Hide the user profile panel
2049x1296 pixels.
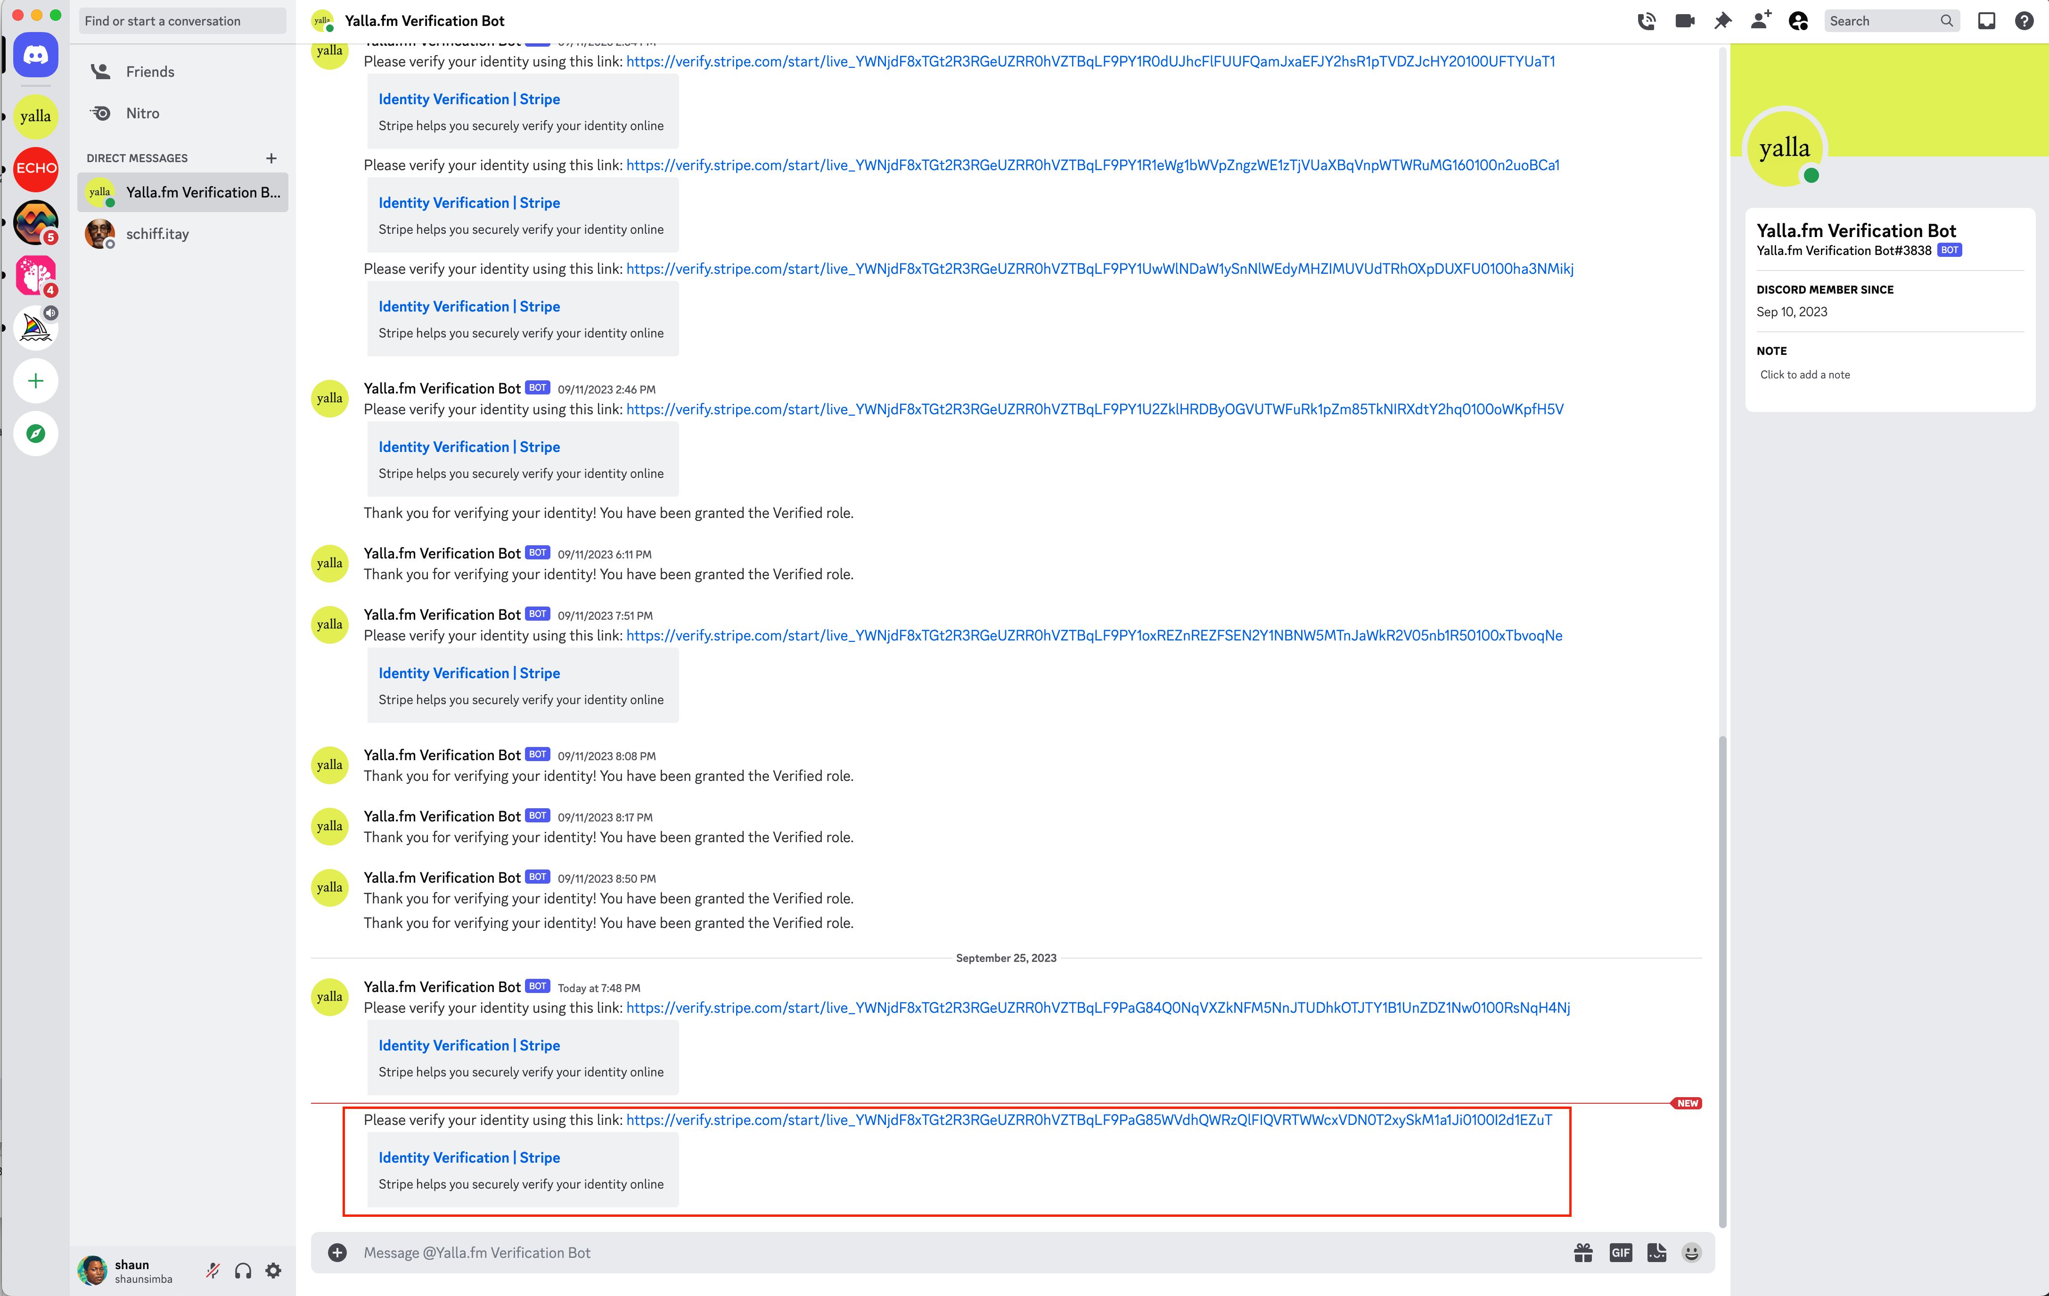click(1798, 21)
